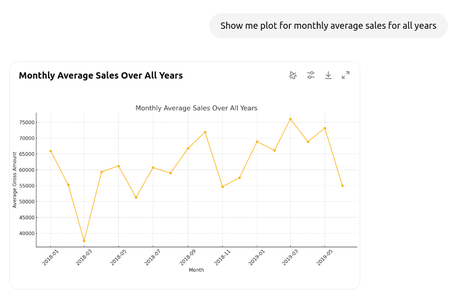Select the first data point at 2018-01
Screen dimensions: 453x299
coord(50,150)
